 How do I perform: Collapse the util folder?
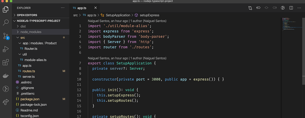point(41,54)
